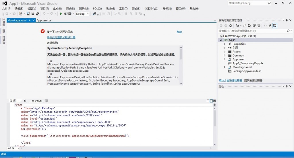Expand the App.xaml node
Screen dimensions: 294x158
click(225, 59)
